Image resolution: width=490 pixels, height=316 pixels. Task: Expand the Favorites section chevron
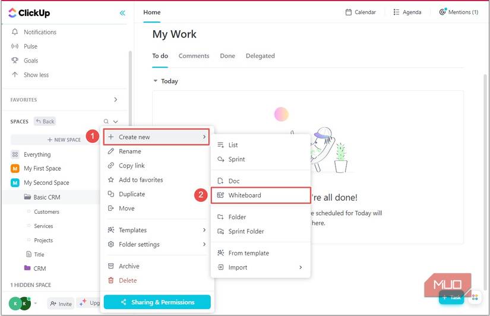[x=116, y=99]
